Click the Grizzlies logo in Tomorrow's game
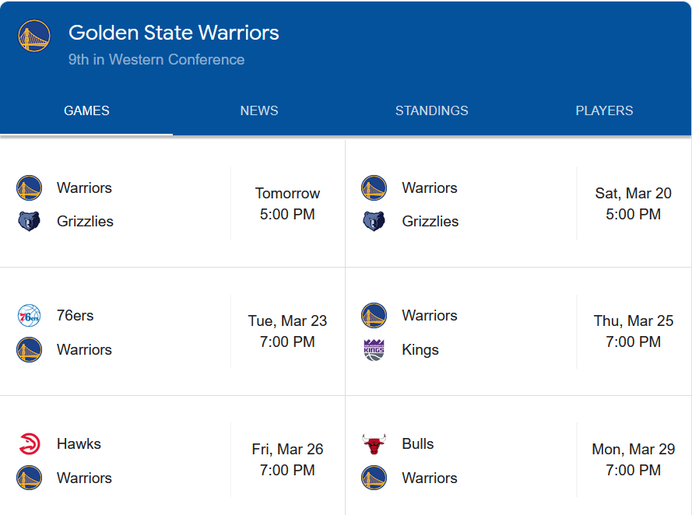The width and height of the screenshot is (692, 515). pos(29,222)
